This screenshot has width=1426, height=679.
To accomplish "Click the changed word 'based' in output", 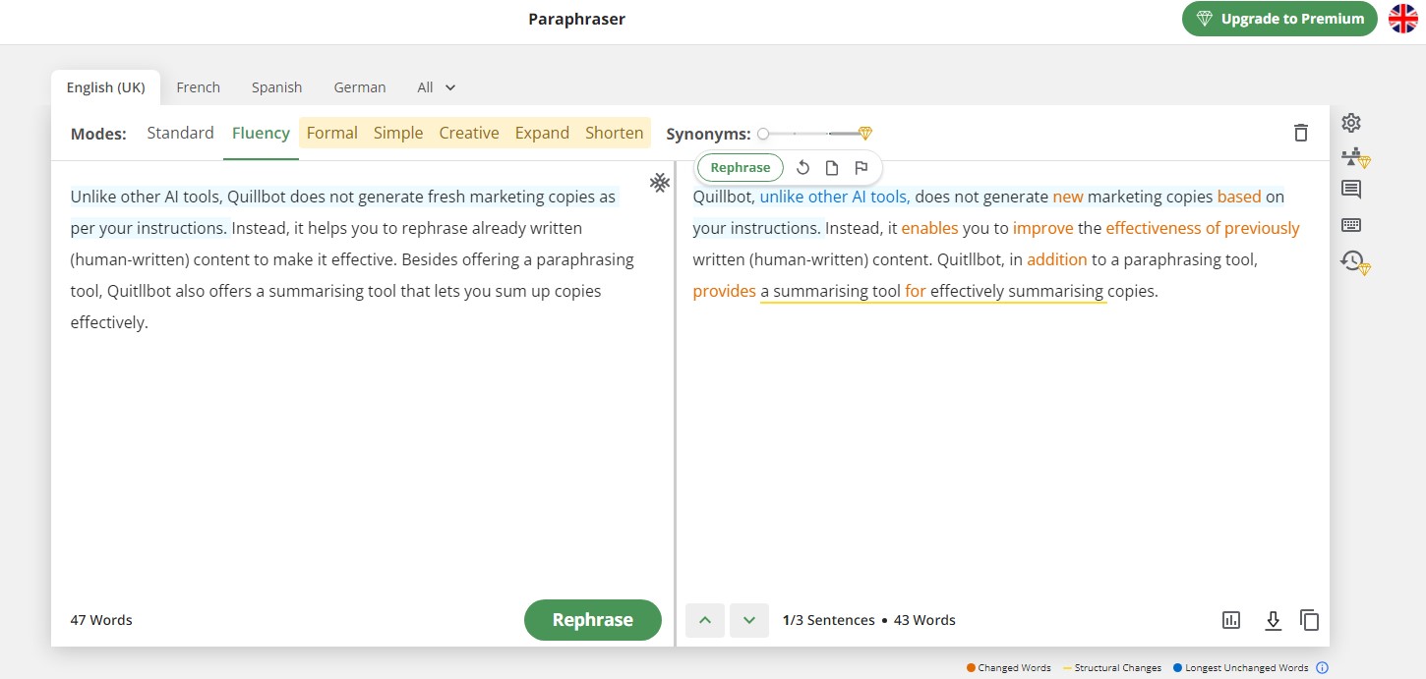I will (1239, 197).
